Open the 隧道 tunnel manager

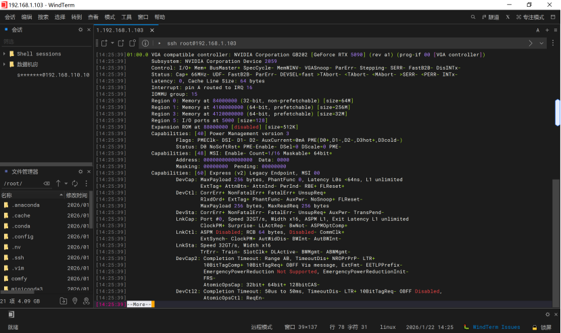click(x=490, y=17)
